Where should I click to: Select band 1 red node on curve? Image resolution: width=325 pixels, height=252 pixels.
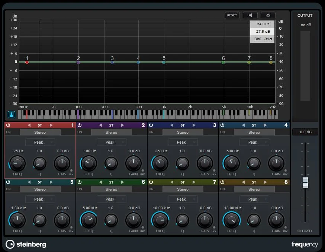tap(27, 62)
